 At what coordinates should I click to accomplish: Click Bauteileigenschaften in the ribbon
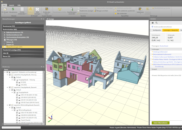click(60, 11)
